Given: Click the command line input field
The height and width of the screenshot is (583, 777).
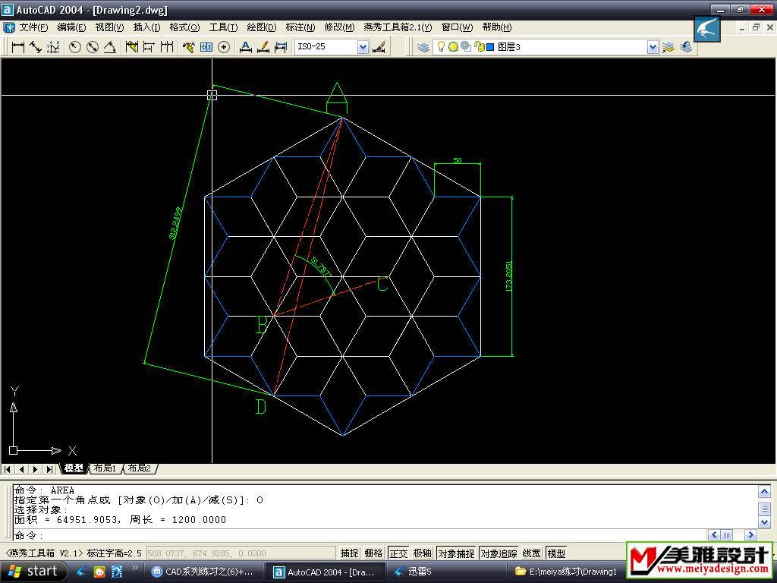Looking at the screenshot, I should point(360,535).
